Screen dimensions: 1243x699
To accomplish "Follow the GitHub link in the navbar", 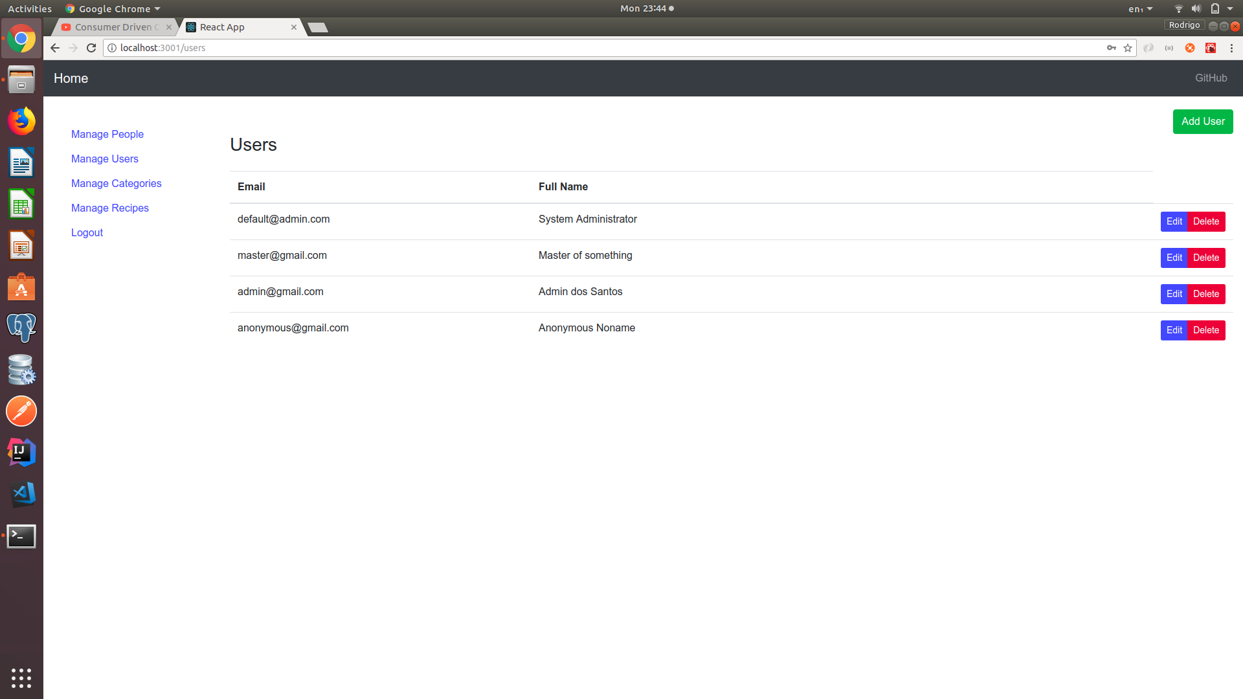I will point(1211,78).
